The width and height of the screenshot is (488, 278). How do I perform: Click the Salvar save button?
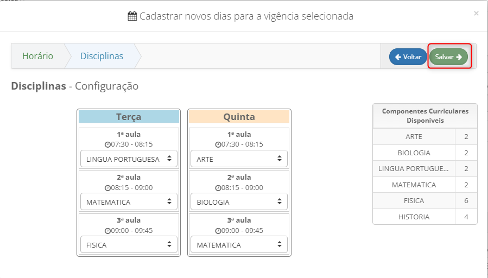pyautogui.click(x=448, y=56)
